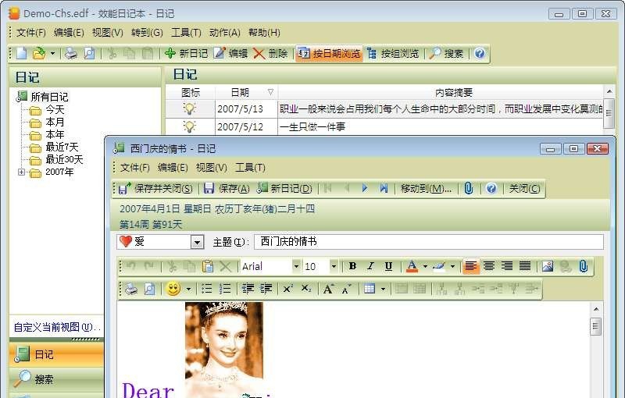Click 移动到(M)... button
Screen dimensions: 625x398
(x=426, y=188)
